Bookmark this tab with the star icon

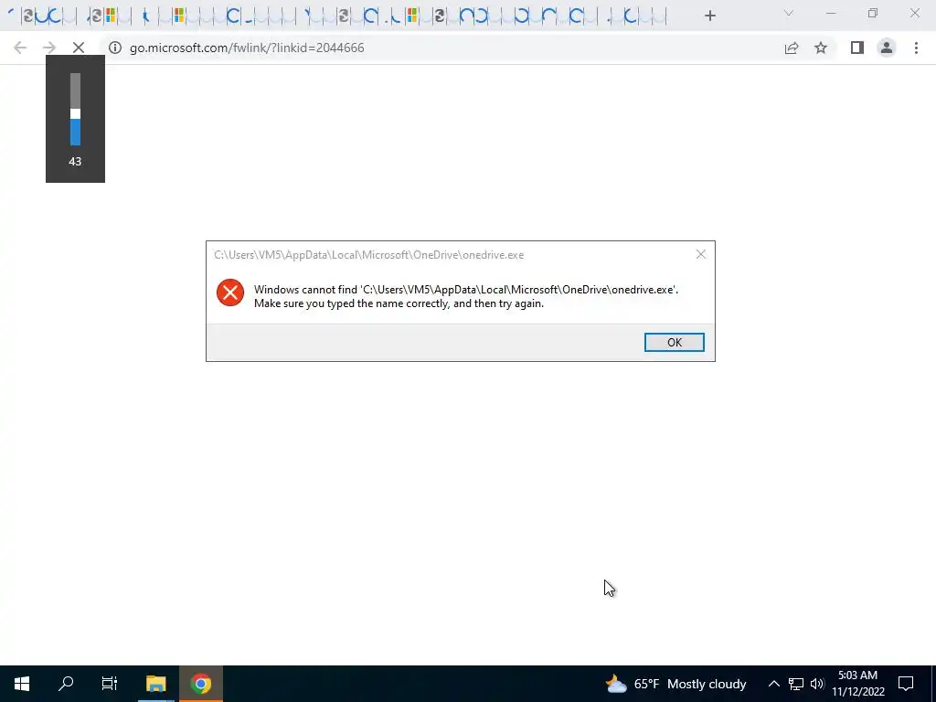821,48
